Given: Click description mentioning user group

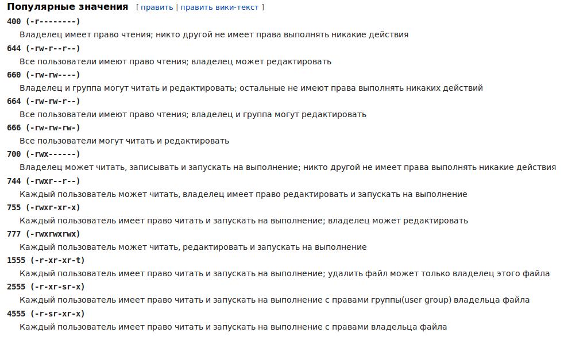Looking at the screenshot, I should (275, 300).
